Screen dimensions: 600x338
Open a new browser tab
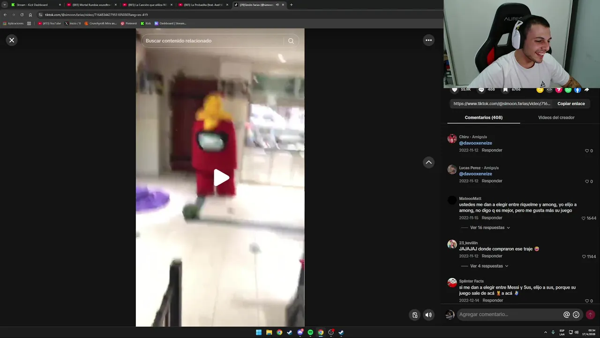291,5
